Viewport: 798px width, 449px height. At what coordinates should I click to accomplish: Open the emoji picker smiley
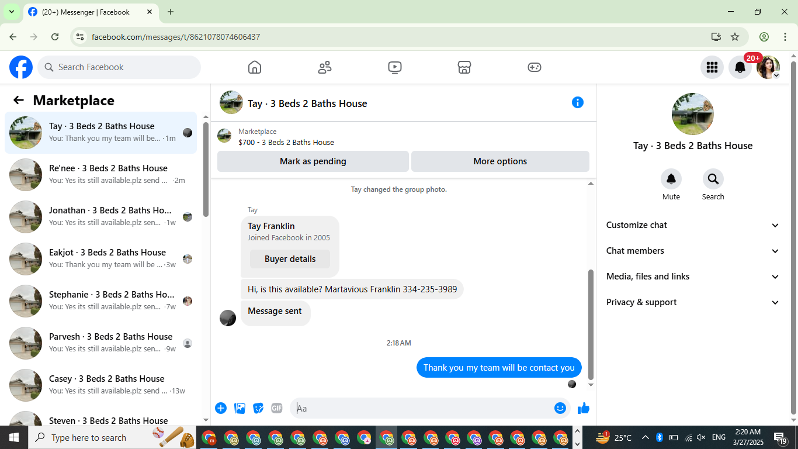tap(560, 408)
